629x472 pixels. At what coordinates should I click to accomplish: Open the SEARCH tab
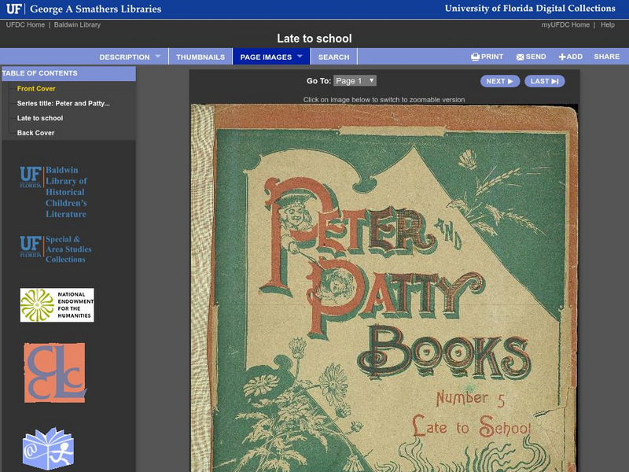point(333,57)
